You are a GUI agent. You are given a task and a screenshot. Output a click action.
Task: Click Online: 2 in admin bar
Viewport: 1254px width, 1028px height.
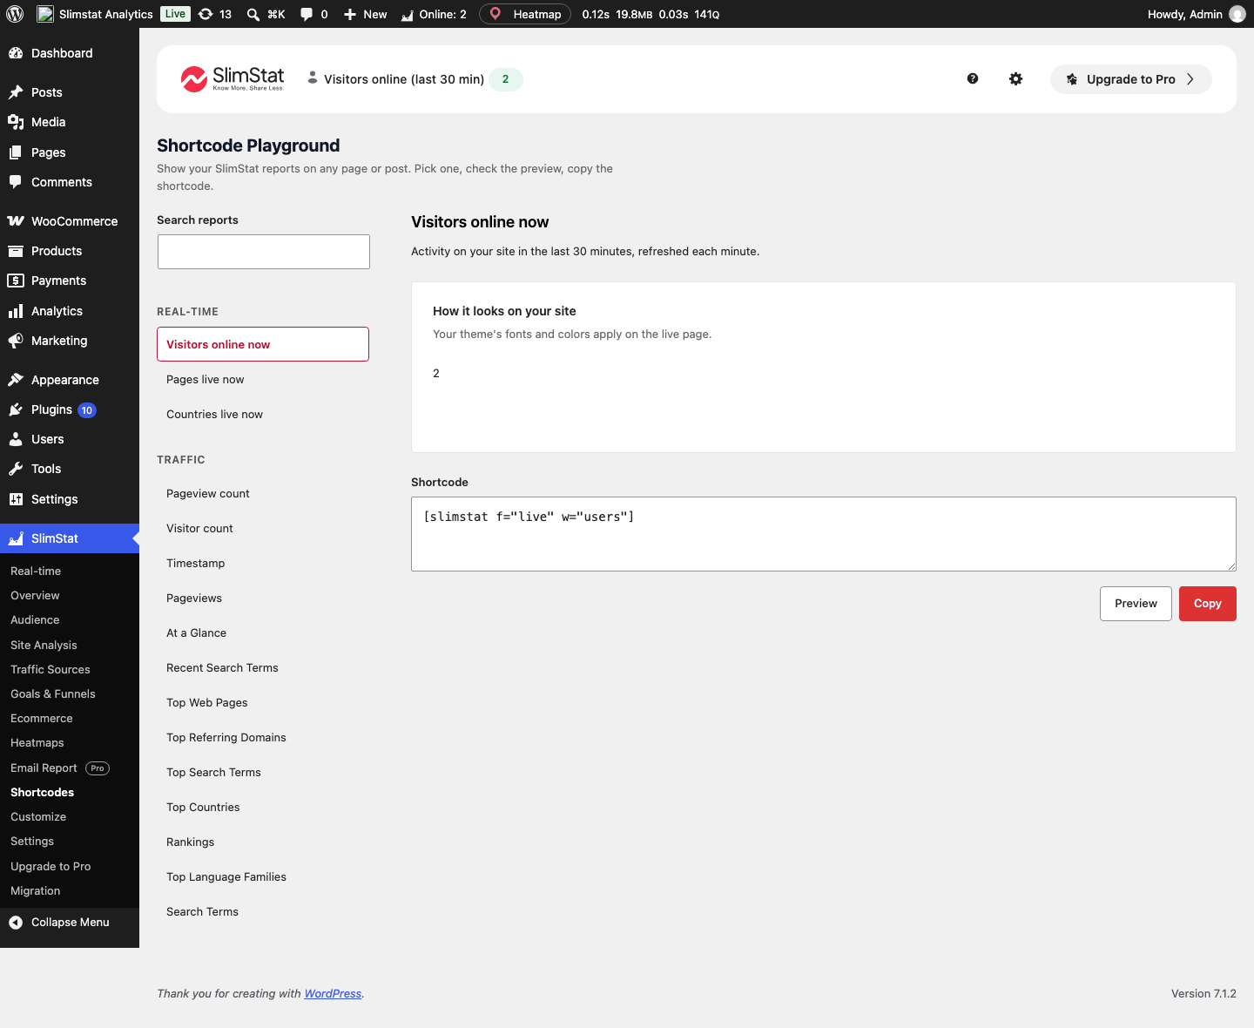[x=434, y=14]
